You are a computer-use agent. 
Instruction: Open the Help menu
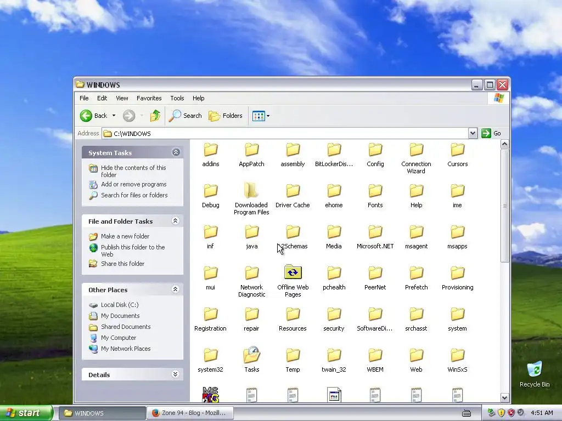coord(198,98)
